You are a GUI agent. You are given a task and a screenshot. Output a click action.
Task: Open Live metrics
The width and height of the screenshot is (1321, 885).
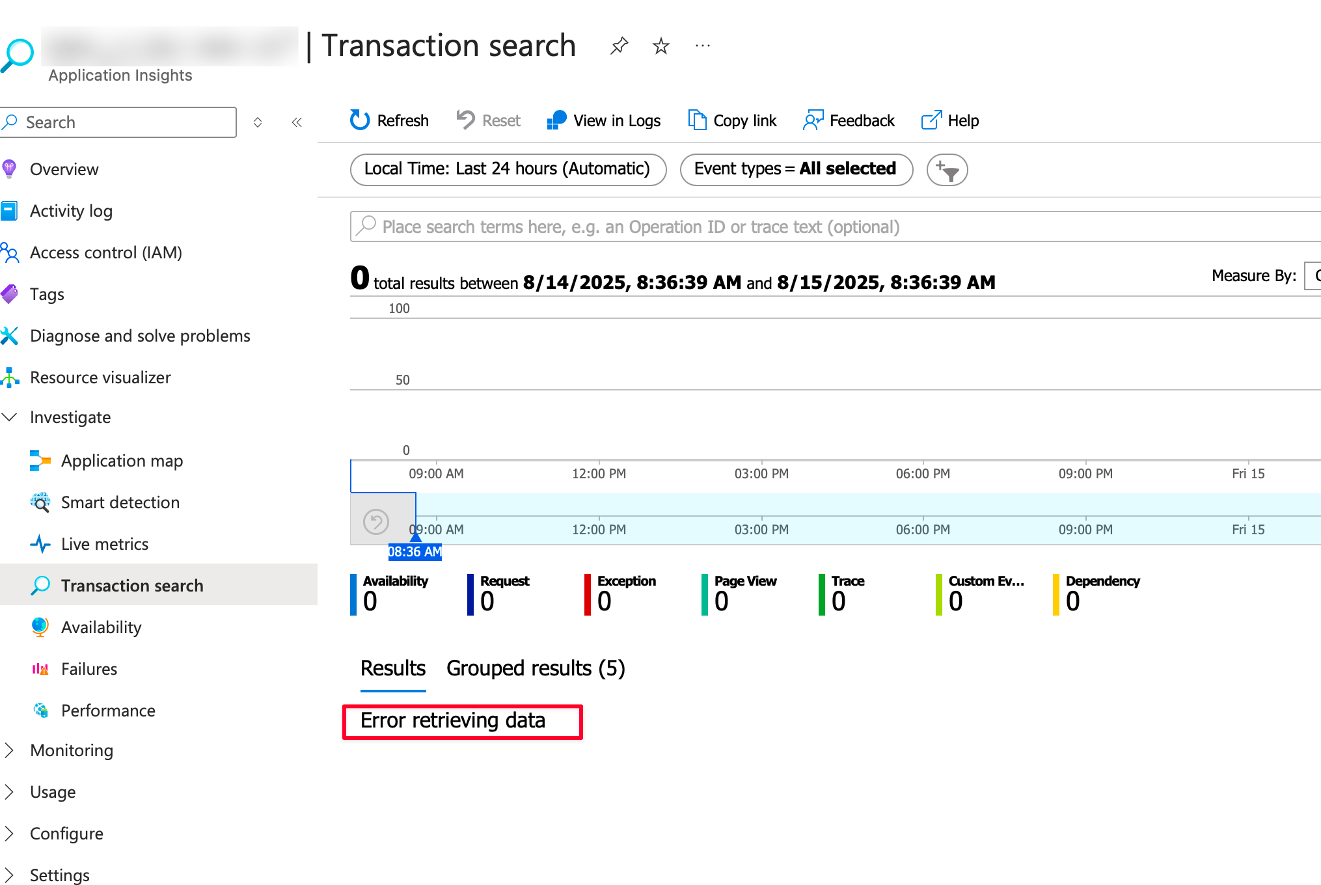coord(104,544)
